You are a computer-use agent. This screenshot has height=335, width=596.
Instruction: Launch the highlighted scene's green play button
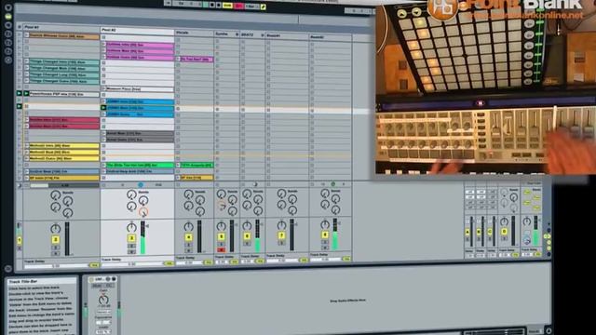20,106
